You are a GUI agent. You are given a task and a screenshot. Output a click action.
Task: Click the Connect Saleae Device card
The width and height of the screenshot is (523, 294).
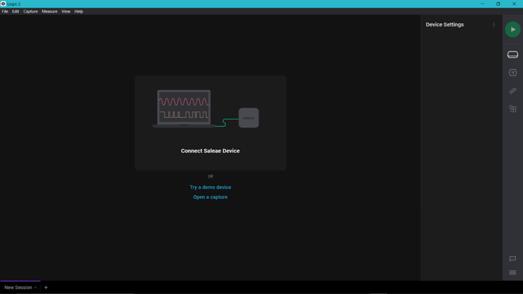[x=211, y=123]
